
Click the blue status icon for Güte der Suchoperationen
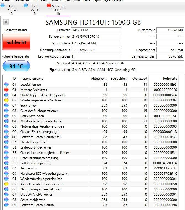click(6, 111)
